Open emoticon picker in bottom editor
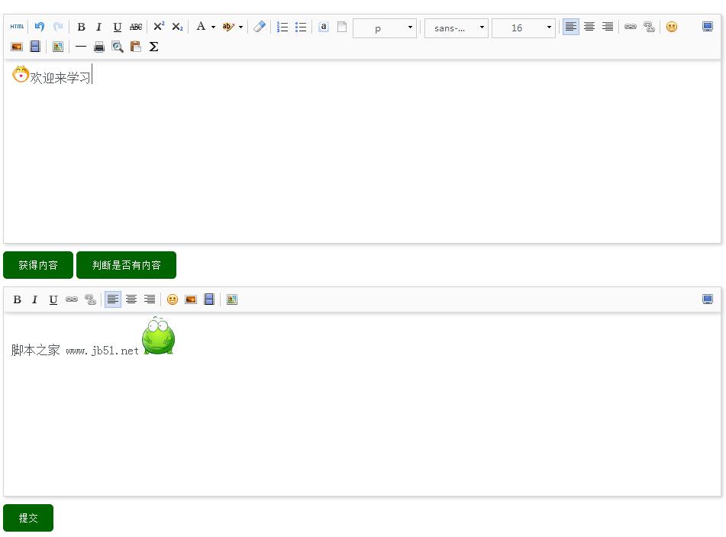Screen dimensions: 726x537 pyautogui.click(x=173, y=299)
